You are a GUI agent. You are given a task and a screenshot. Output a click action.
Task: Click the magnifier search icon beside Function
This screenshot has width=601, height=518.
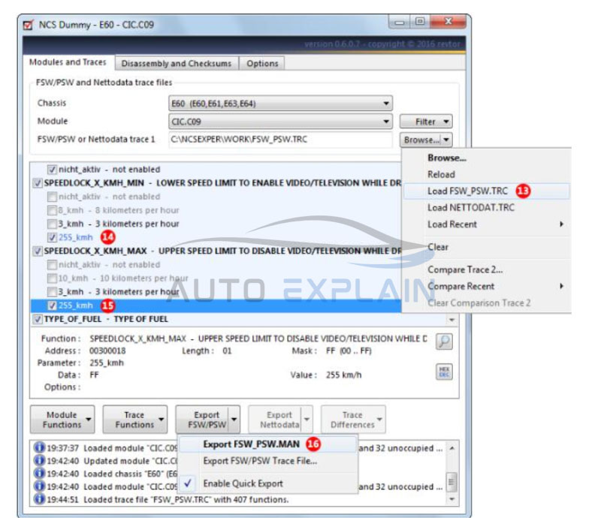pos(444,341)
